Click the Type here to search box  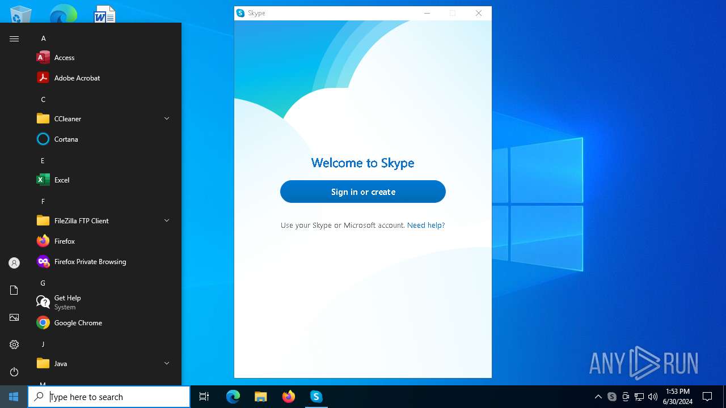tap(109, 397)
